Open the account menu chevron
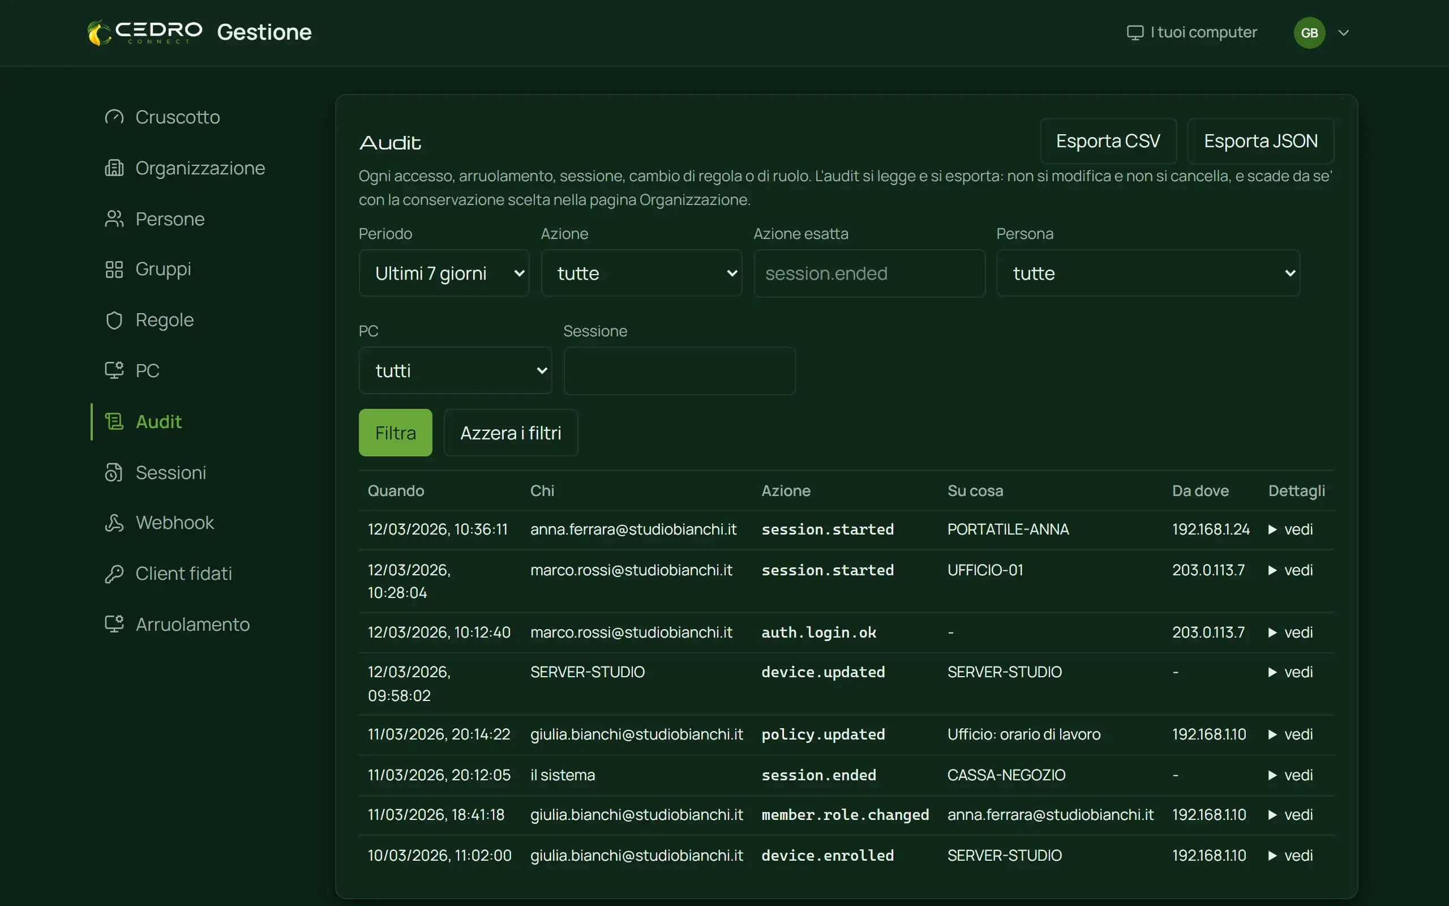The image size is (1449, 906). tap(1344, 32)
